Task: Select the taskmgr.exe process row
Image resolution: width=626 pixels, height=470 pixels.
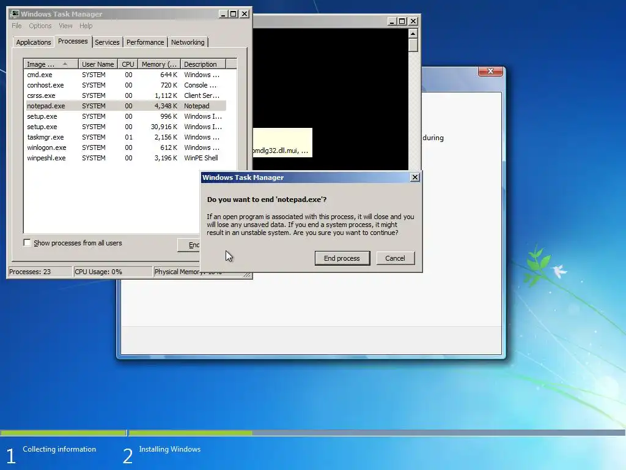Action: (x=126, y=137)
